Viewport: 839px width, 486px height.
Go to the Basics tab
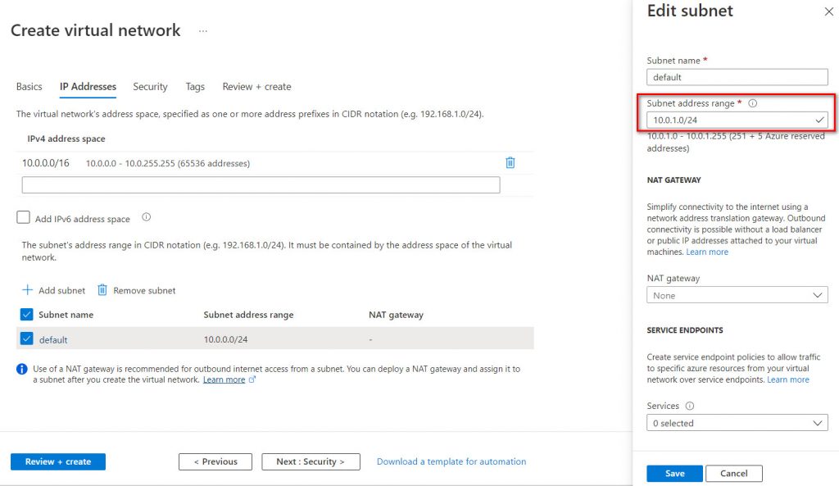point(29,86)
